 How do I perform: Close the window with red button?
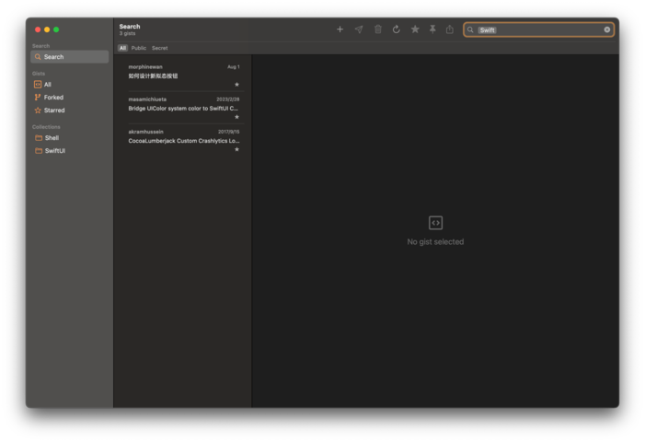(x=38, y=29)
